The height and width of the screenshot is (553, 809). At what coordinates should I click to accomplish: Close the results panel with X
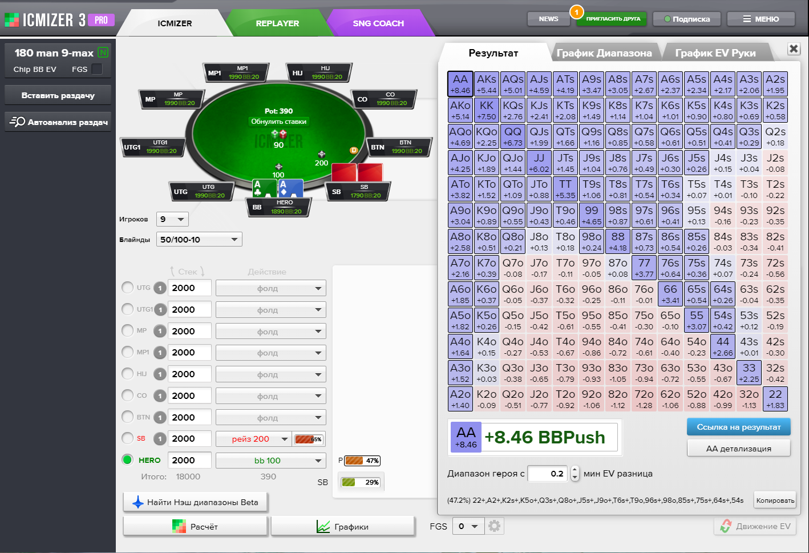point(794,49)
